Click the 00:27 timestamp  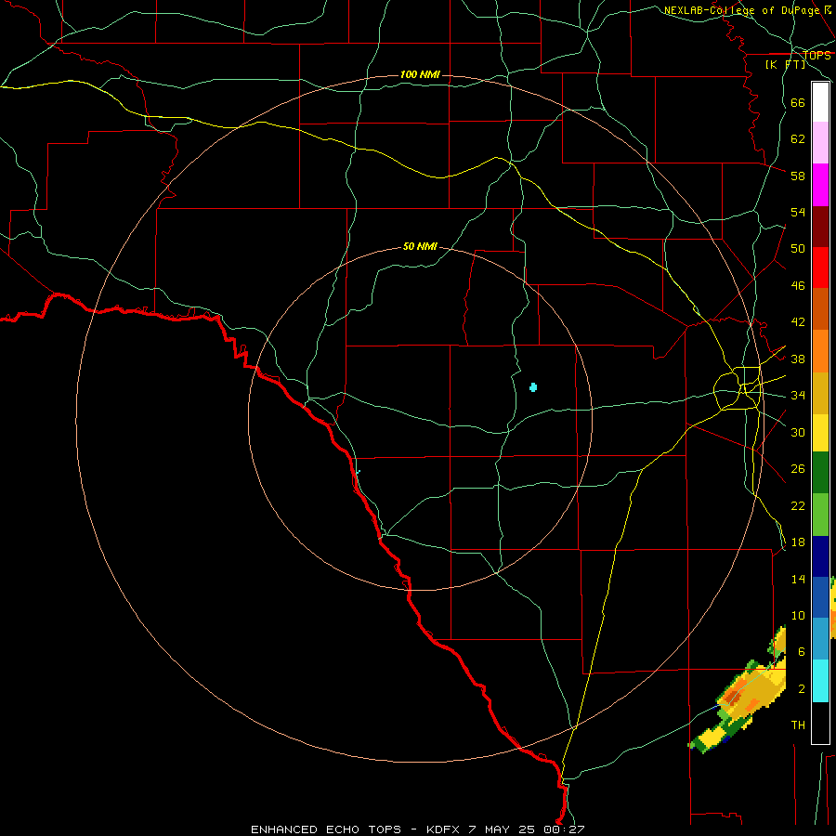point(565,829)
